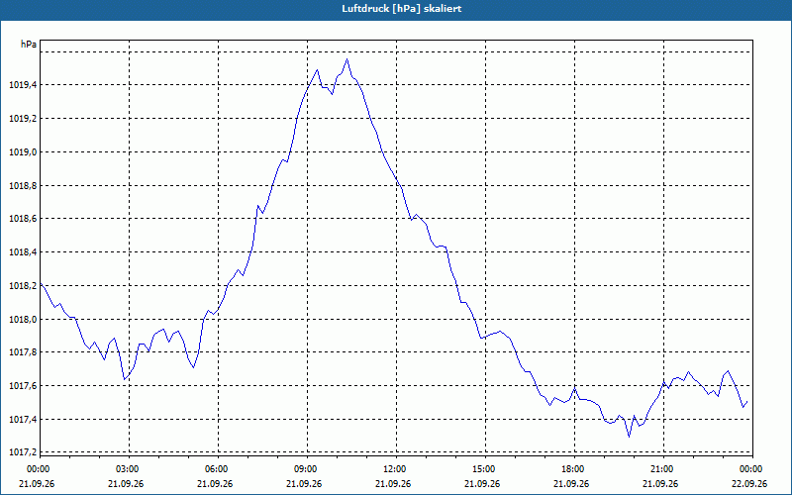Screen dimensions: 792x495
Task: Select the 1017,2 y-axis value
Action: (23, 452)
